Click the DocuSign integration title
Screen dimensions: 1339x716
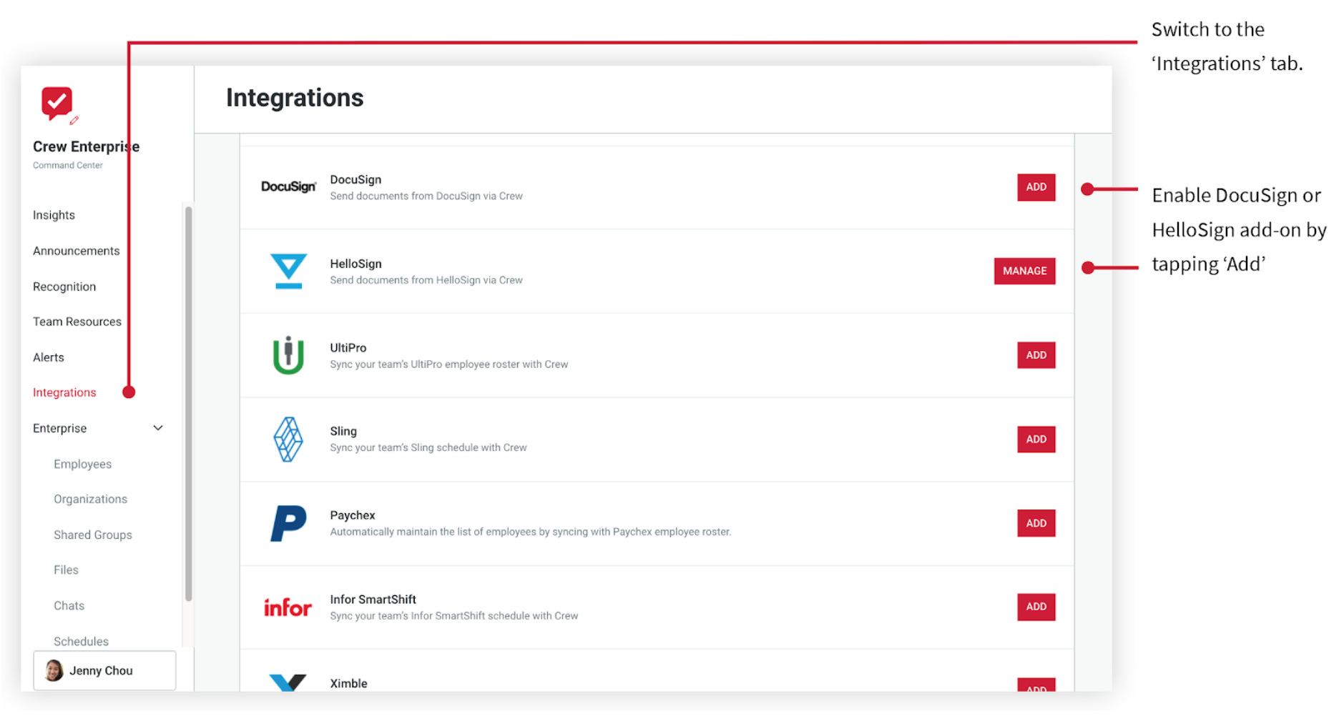point(355,179)
